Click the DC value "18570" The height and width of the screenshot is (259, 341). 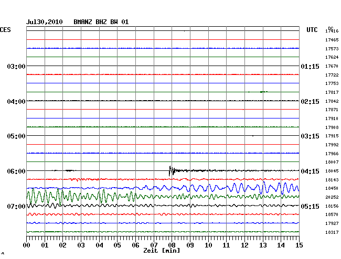[332, 214]
